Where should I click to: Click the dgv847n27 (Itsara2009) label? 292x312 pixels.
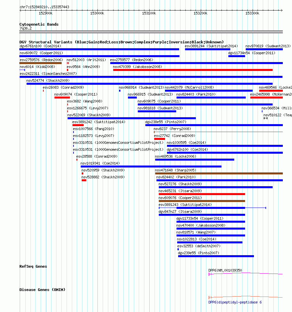(180, 212)
